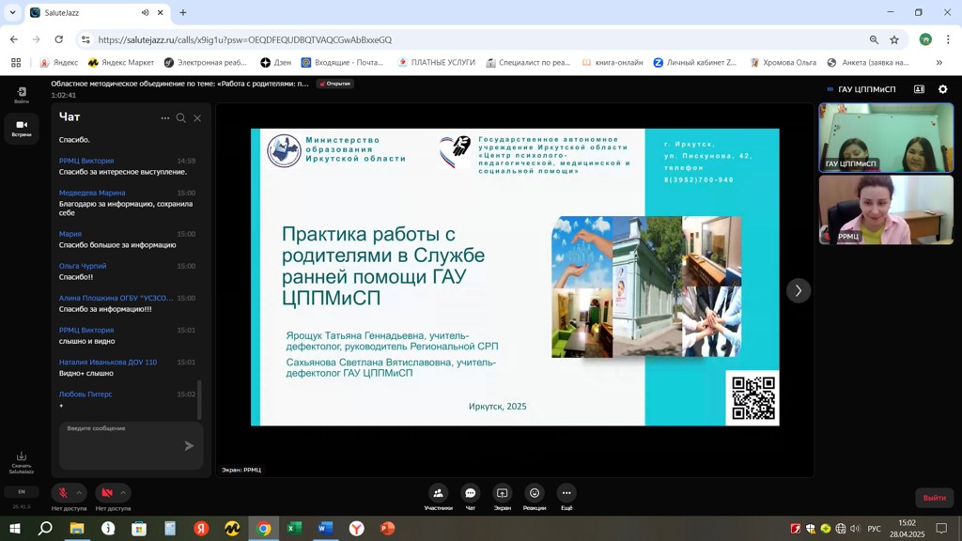
Task: Switch the EN language toggle
Action: (22, 491)
